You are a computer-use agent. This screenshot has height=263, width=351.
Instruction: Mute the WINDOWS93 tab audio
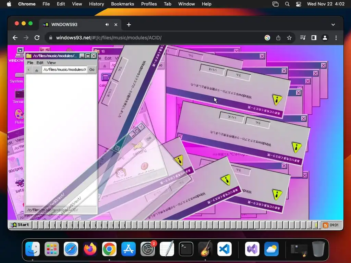[x=107, y=25]
